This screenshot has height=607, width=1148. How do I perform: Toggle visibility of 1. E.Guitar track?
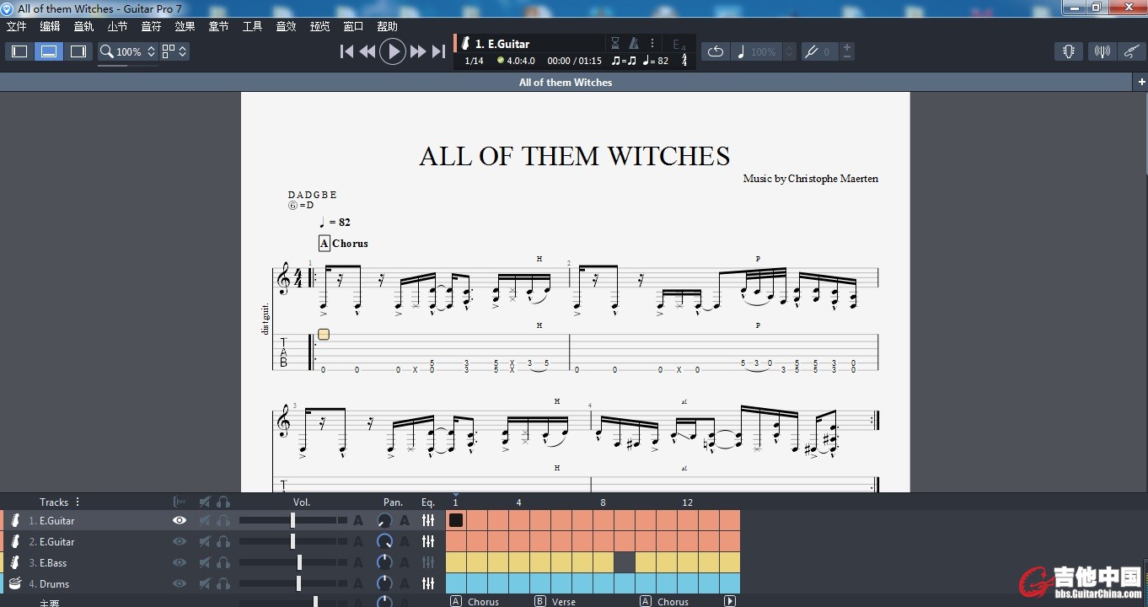180,520
